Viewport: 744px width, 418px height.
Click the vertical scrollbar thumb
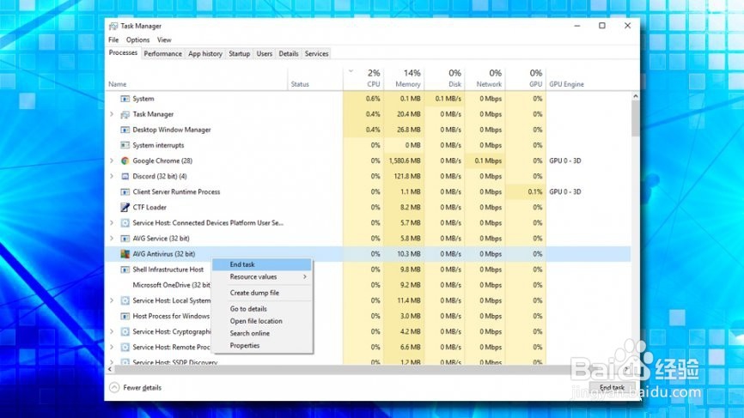[636, 118]
